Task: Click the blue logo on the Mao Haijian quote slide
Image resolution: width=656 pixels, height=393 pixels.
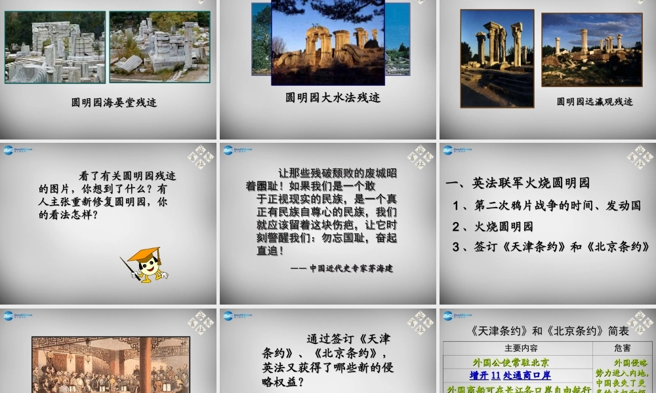Action: pos(237,151)
